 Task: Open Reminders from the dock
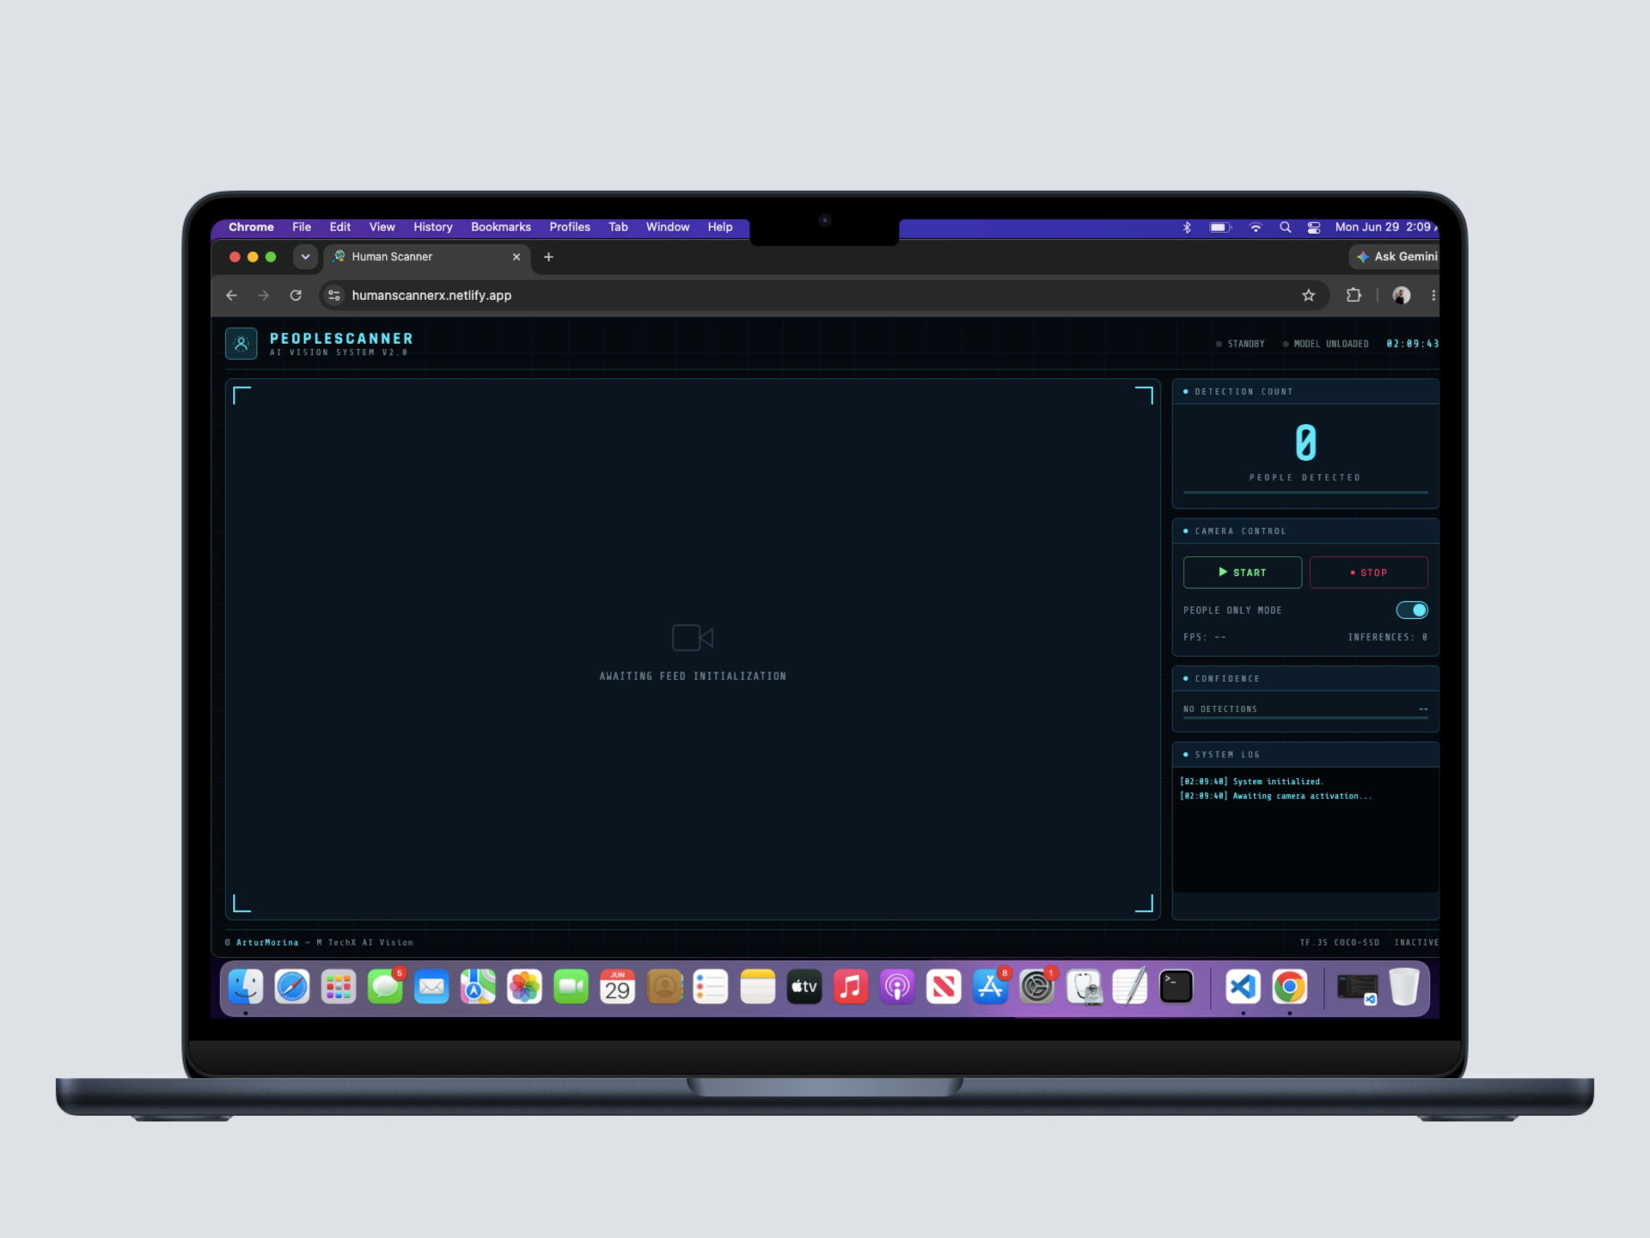[x=711, y=987]
